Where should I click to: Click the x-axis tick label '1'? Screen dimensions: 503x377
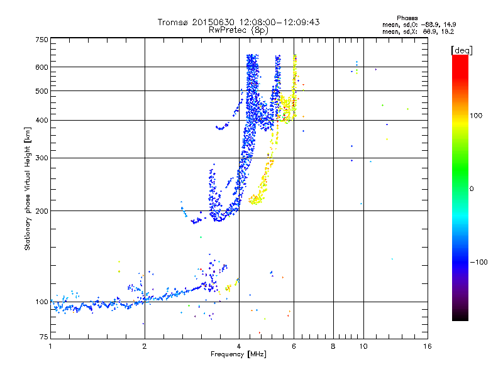pos(50,346)
